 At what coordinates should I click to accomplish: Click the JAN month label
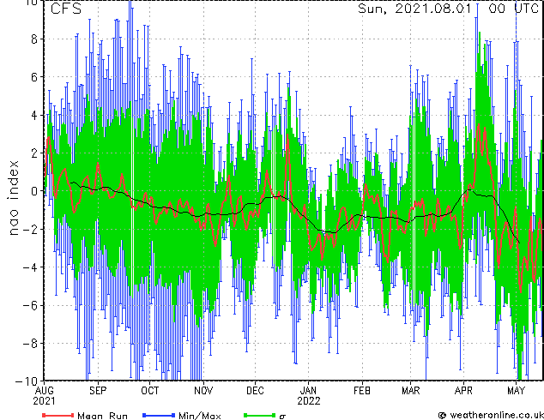(x=308, y=391)
